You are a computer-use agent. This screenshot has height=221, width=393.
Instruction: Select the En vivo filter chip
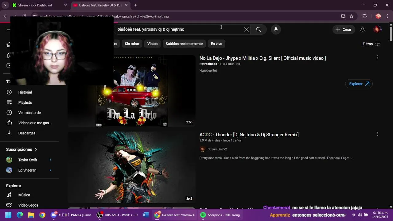click(x=216, y=44)
